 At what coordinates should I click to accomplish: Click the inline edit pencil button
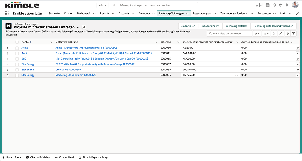pyautogui.click(x=281, y=34)
